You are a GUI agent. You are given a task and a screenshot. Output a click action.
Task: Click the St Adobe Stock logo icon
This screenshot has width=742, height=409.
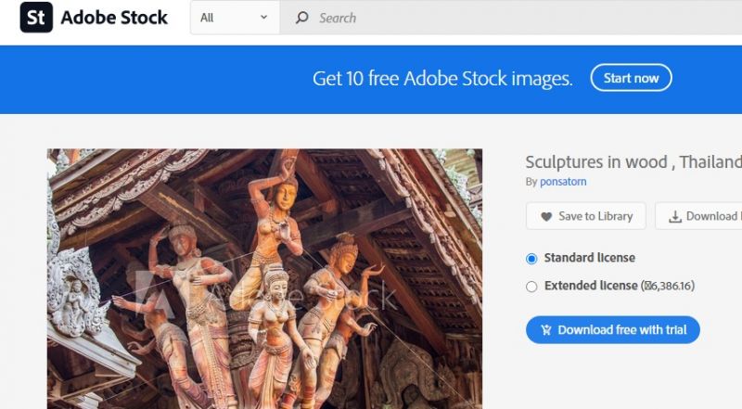point(36,17)
